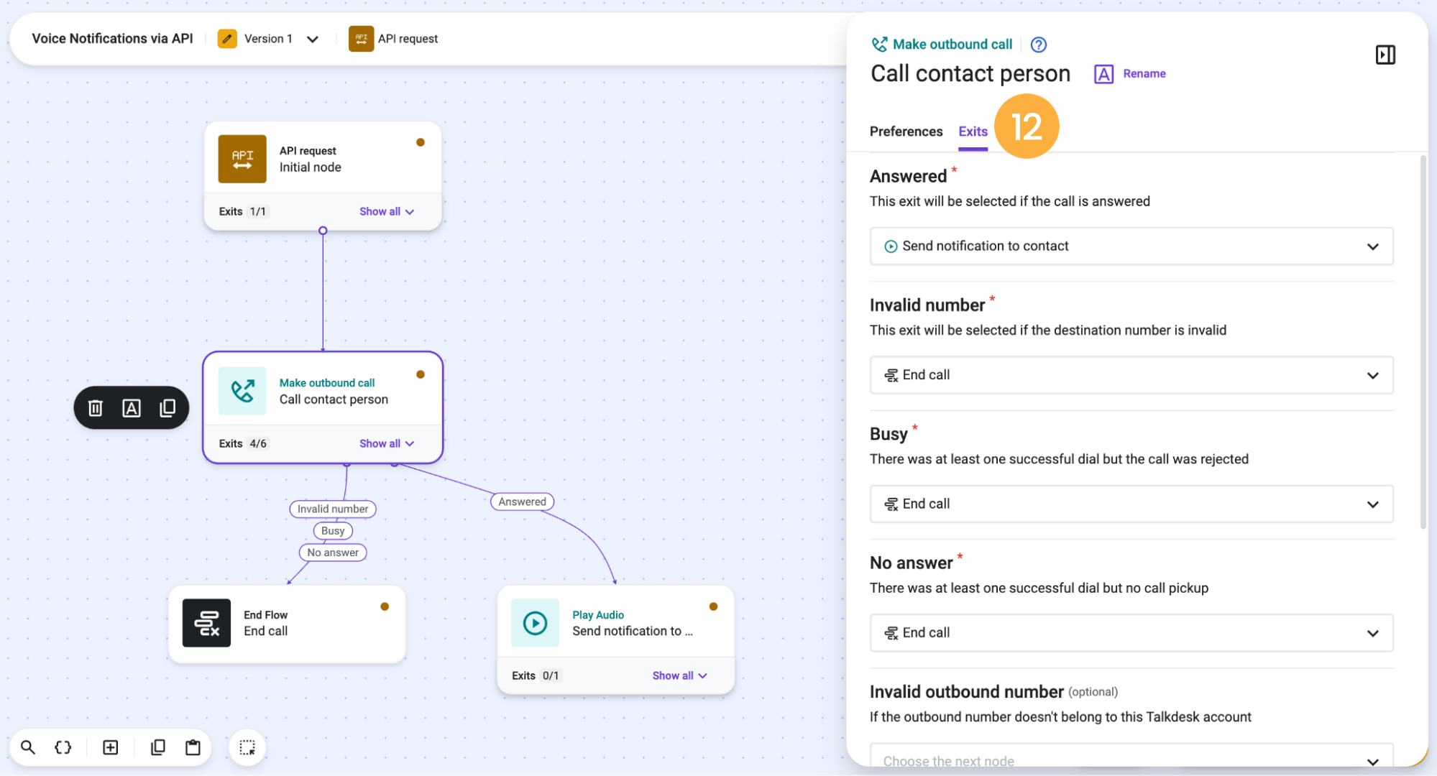1437x776 pixels.
Task: Expand Show all on Call contact person
Action: point(387,443)
